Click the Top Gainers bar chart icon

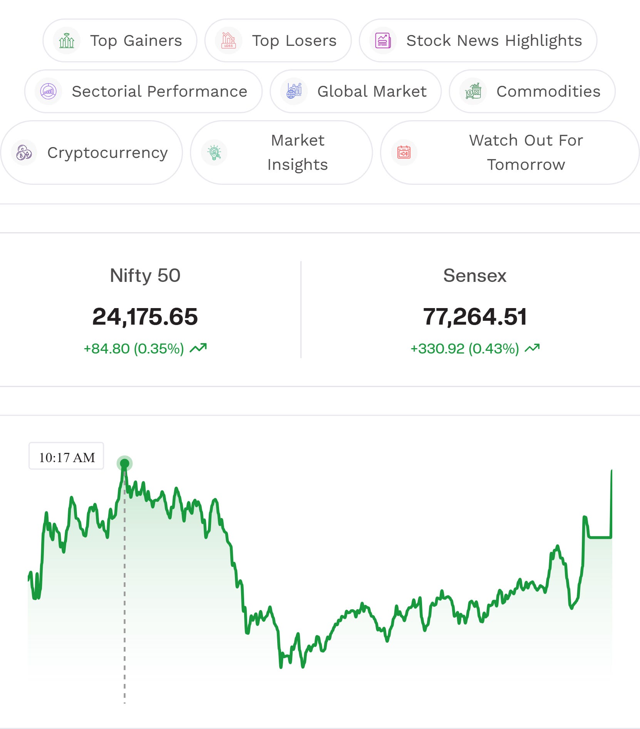click(67, 40)
